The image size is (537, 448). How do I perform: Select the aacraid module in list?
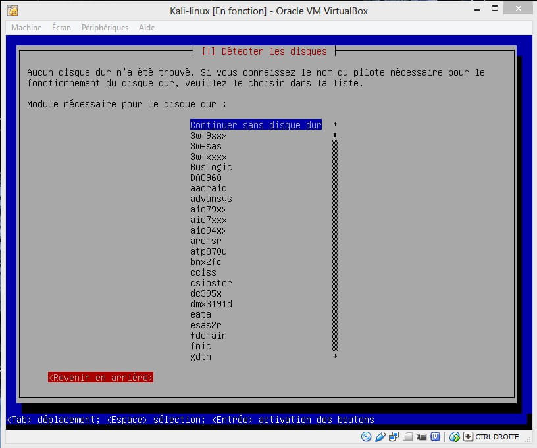tap(208, 188)
